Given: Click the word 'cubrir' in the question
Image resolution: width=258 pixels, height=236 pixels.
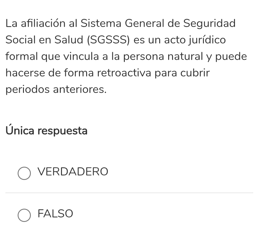Looking at the screenshot, I should (x=195, y=73).
